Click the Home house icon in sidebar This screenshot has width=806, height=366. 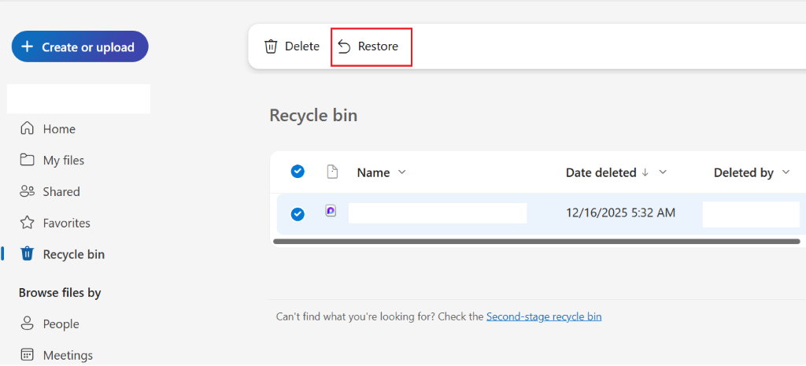(28, 128)
